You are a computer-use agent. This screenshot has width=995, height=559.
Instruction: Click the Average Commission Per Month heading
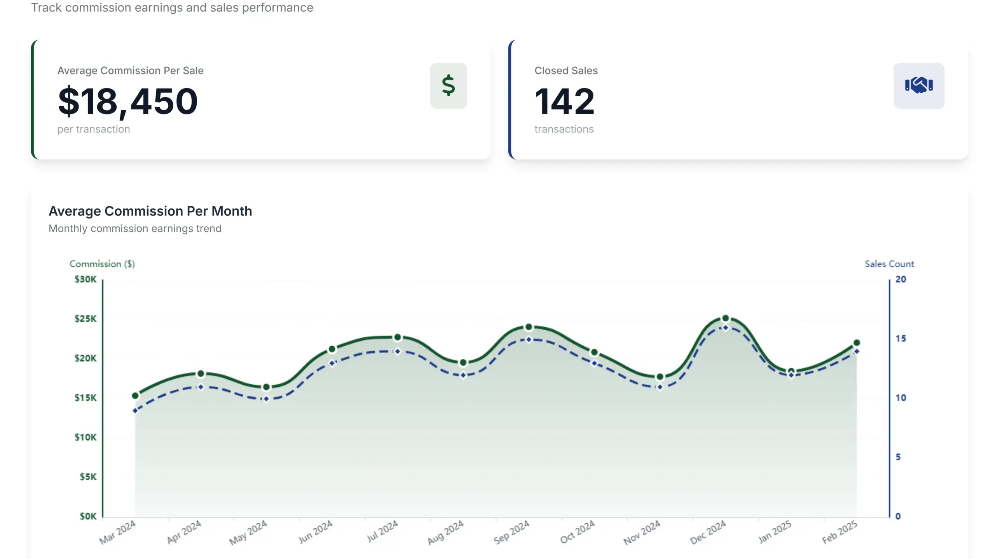(150, 211)
